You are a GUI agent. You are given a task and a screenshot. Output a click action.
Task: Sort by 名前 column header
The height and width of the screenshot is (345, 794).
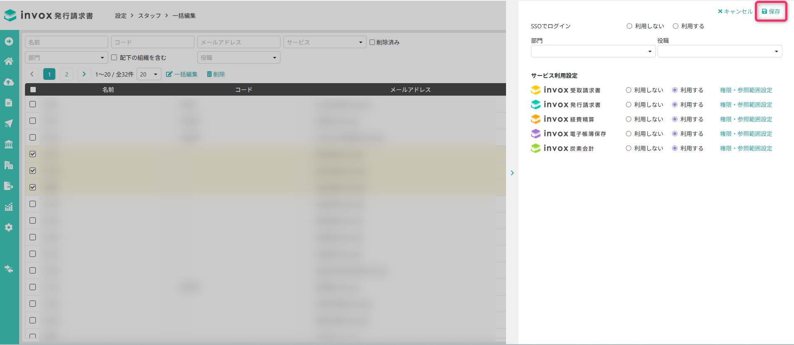pyautogui.click(x=108, y=89)
